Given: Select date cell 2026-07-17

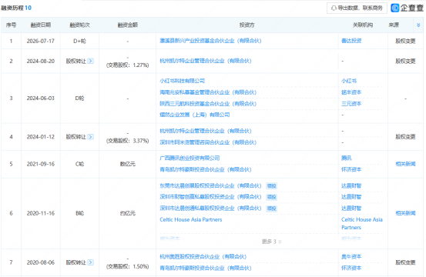Looking at the screenshot, I should [x=41, y=41].
